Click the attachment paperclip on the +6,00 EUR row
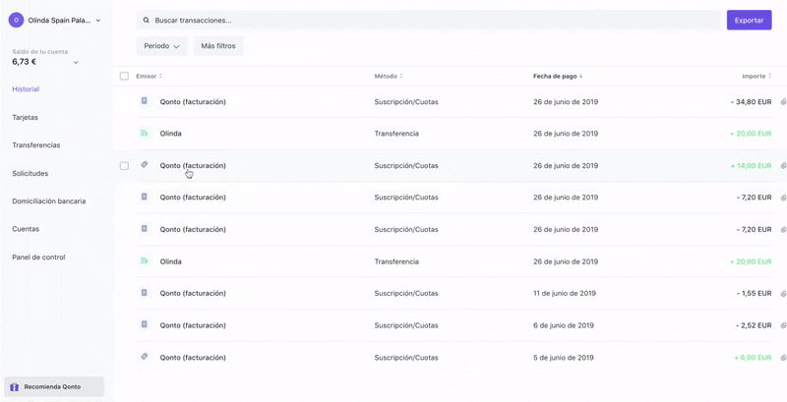Viewport: 787px width, 402px height. [783, 358]
